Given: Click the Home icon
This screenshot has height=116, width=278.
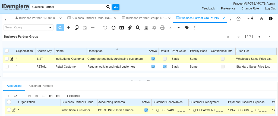Looking at the screenshot, I should (x=239, y=19).
